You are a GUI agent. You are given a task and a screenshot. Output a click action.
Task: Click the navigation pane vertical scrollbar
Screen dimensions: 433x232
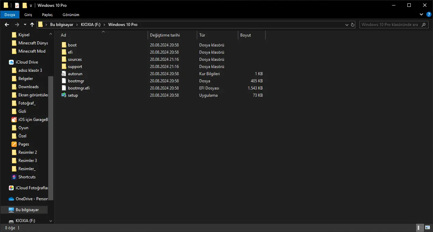(x=51, y=138)
